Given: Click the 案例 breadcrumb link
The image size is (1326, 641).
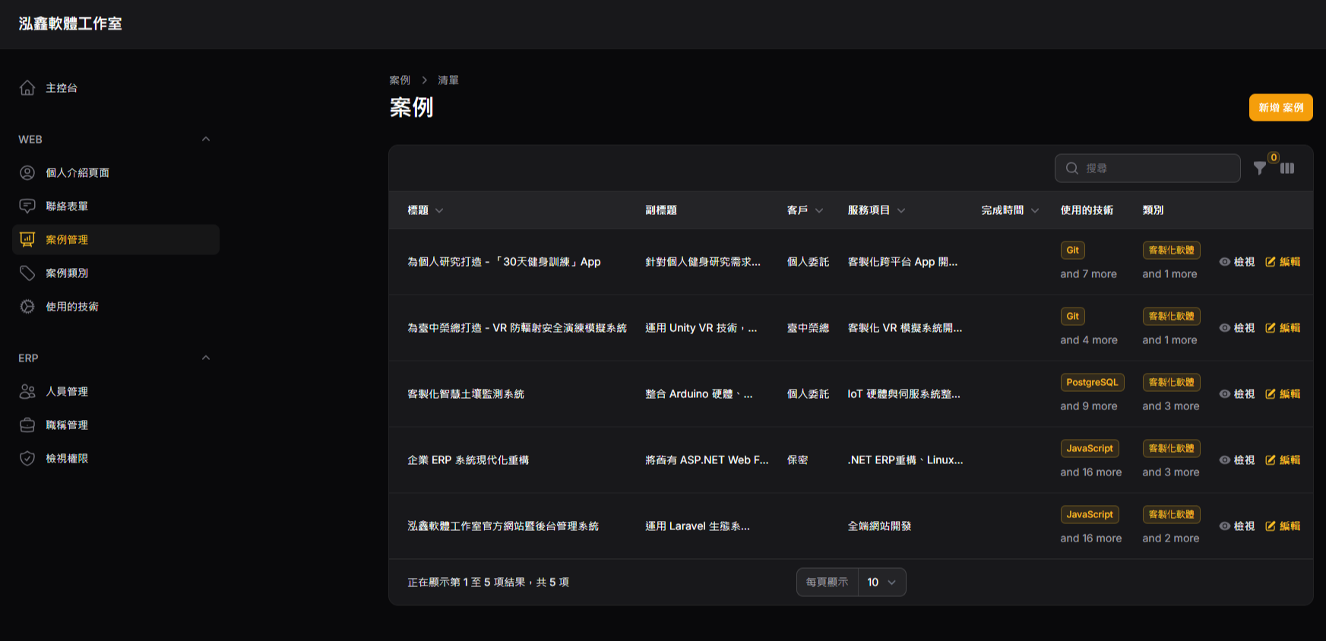Looking at the screenshot, I should tap(400, 81).
